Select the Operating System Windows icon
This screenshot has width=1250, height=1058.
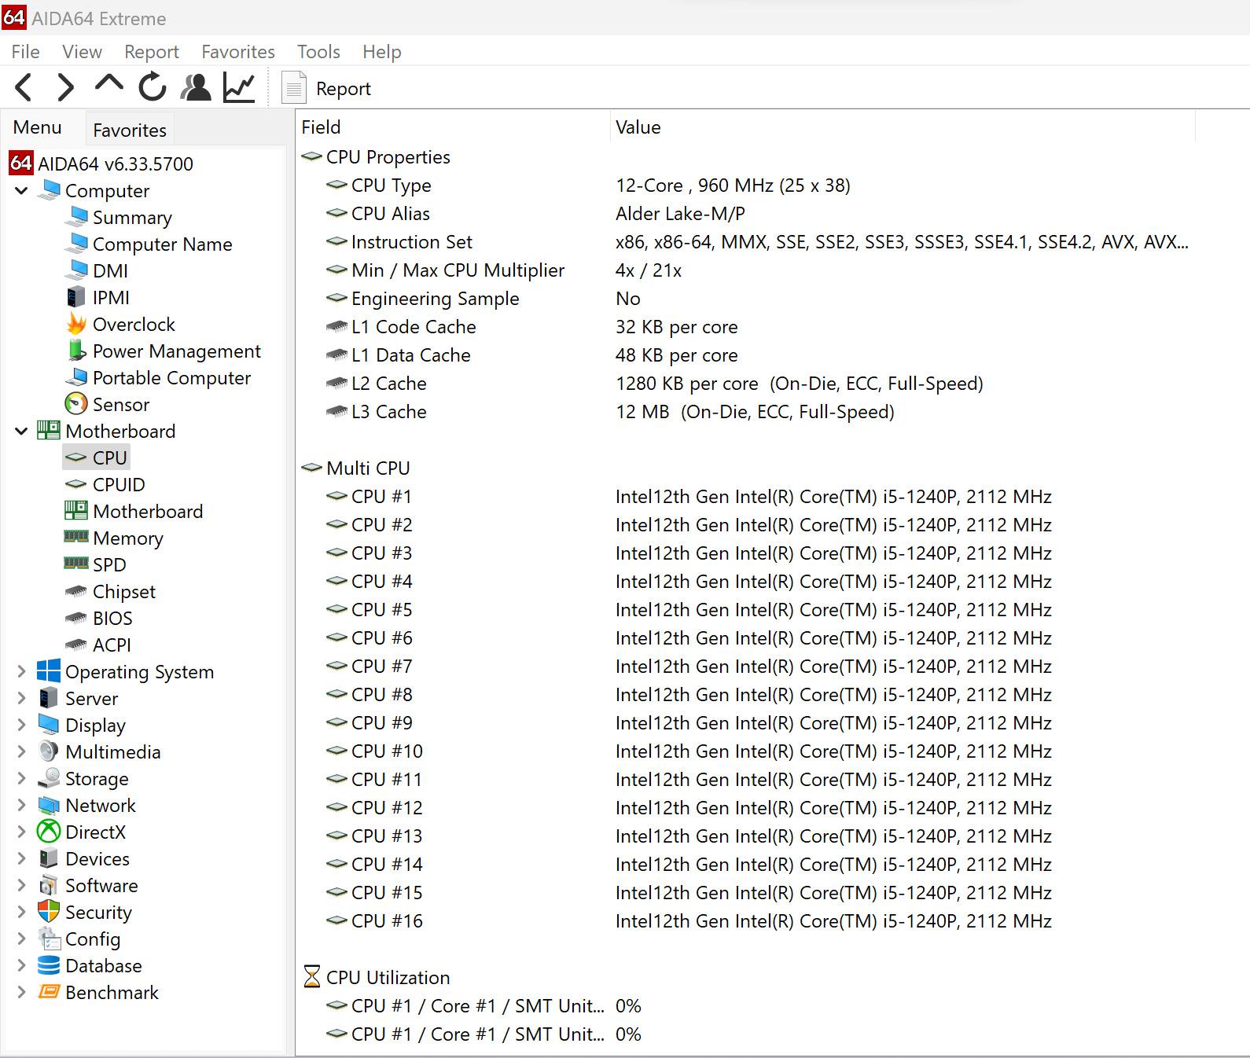tap(49, 670)
